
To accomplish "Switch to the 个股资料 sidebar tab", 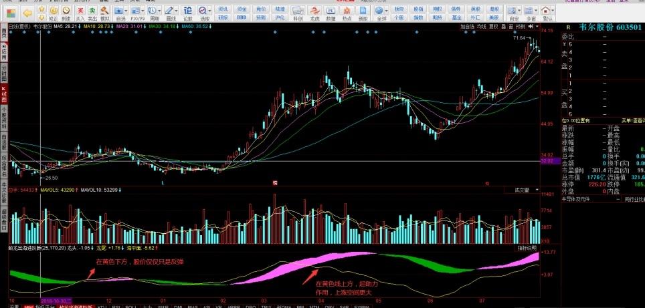I will click(x=4, y=118).
